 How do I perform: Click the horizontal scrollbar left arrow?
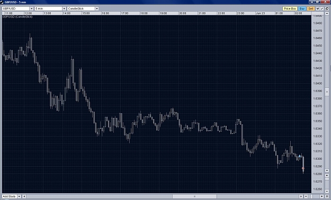click(x=24, y=196)
